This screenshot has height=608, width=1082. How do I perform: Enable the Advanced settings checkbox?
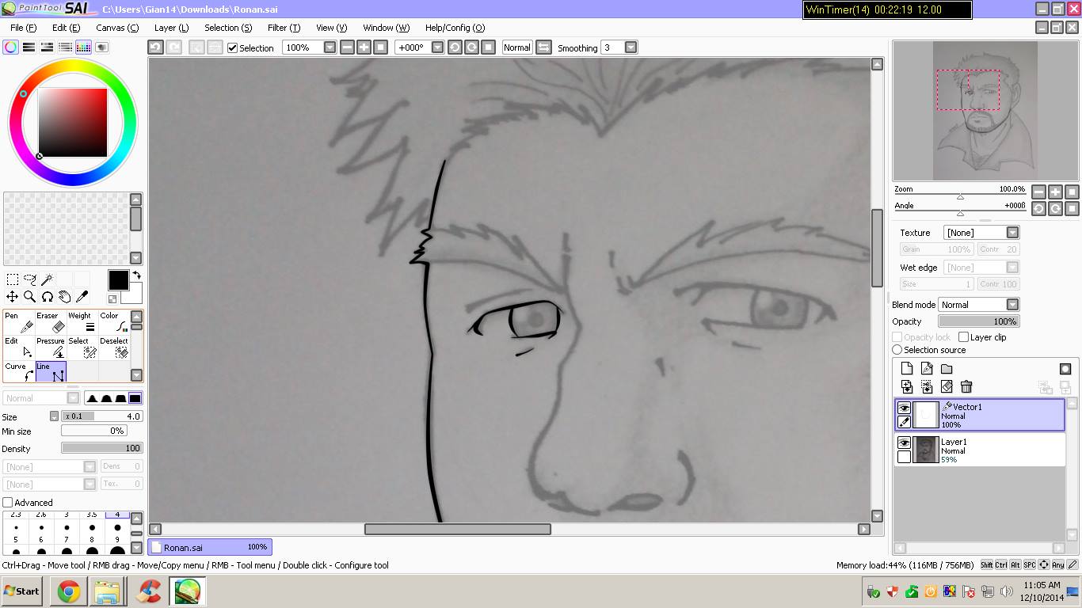tap(8, 503)
